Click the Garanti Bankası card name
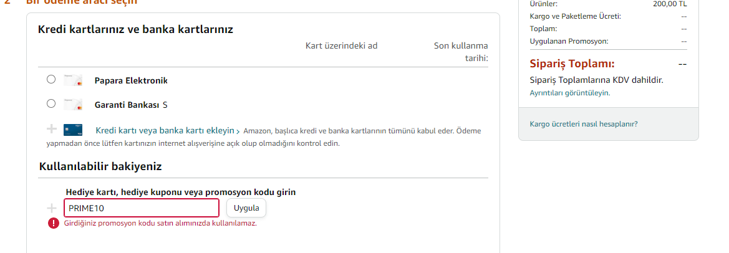Screen dimensions: 729x253 (127, 105)
